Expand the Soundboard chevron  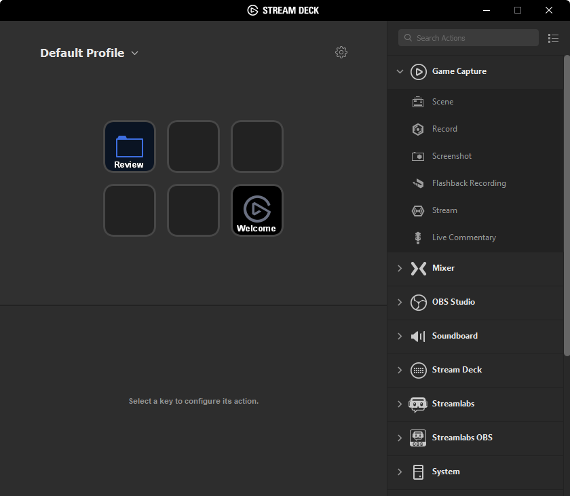(x=400, y=336)
